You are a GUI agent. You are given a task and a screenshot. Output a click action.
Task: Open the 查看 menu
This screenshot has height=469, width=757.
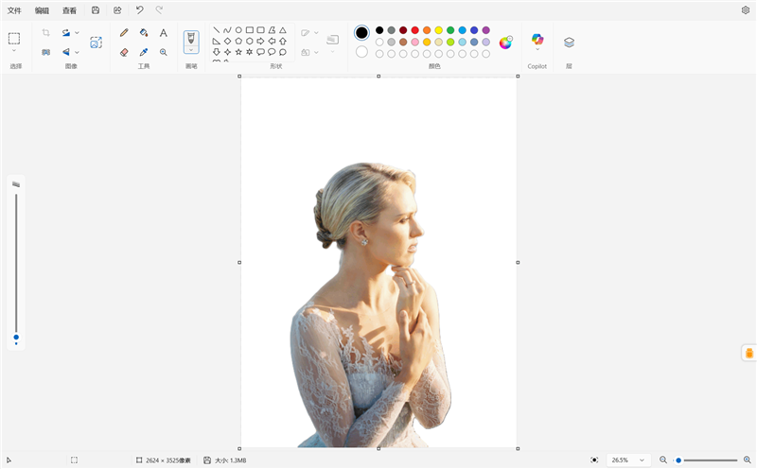click(69, 10)
